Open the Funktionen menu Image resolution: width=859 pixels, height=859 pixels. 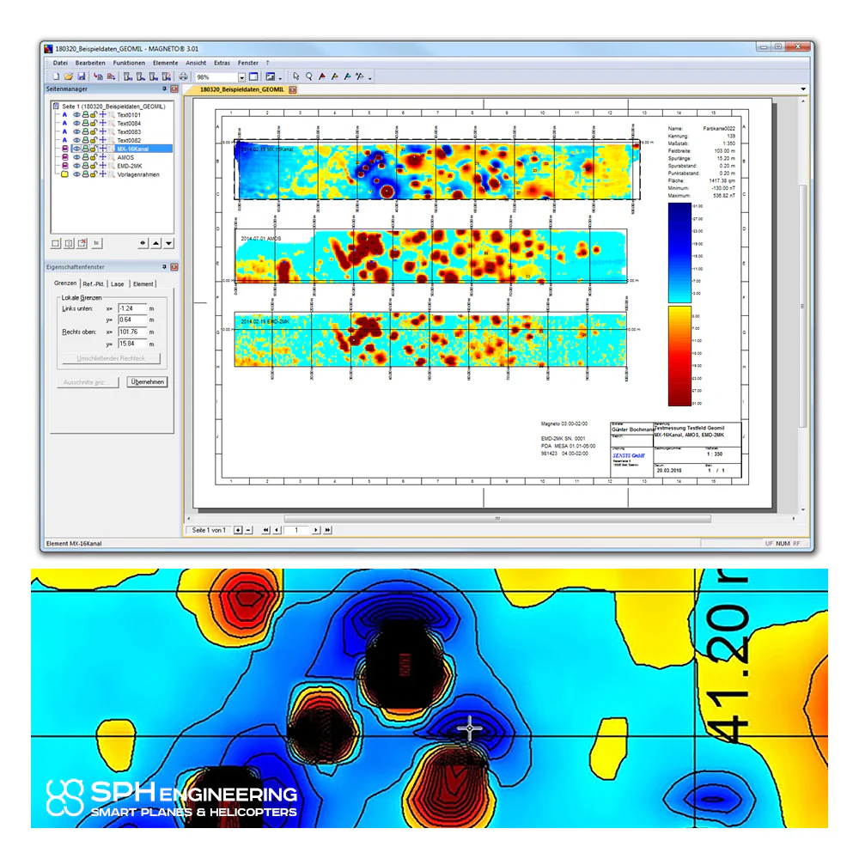[129, 63]
